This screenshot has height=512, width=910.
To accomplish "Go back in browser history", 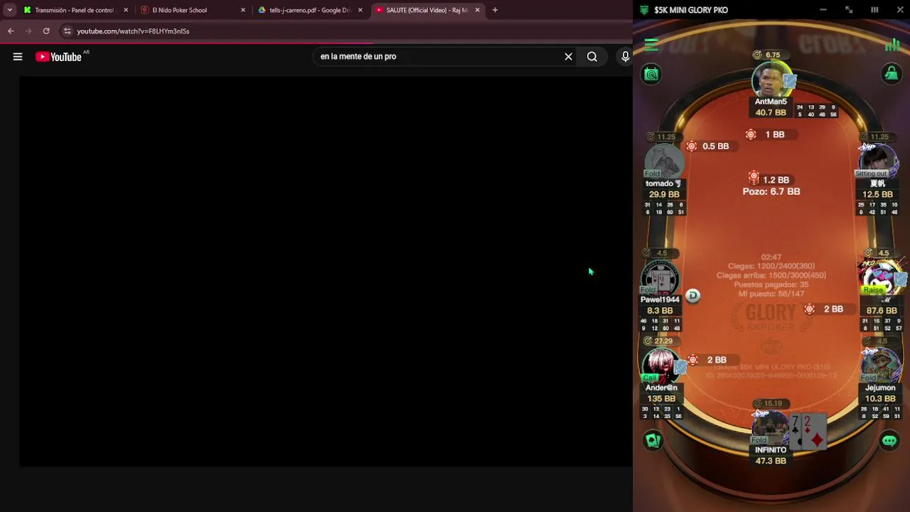I will coord(11,31).
